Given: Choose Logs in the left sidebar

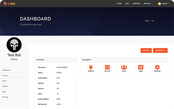Looking at the screenshot, I should click(4, 92).
